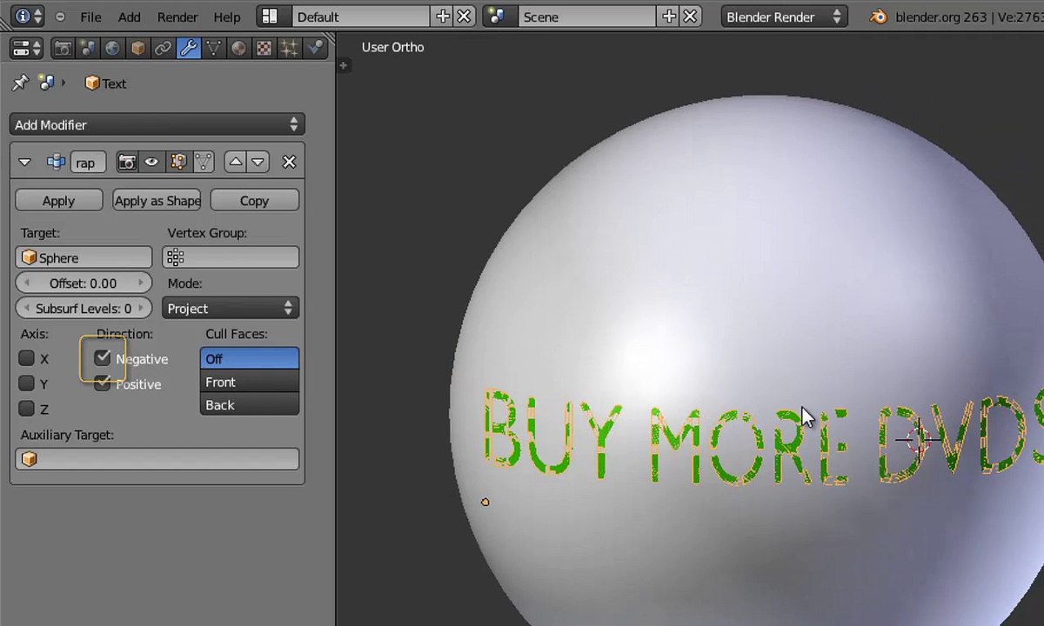
Task: Click the Blender logo splash icon
Action: pos(880,17)
